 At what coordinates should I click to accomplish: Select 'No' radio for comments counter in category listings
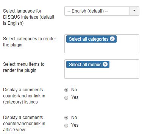pos(66,90)
